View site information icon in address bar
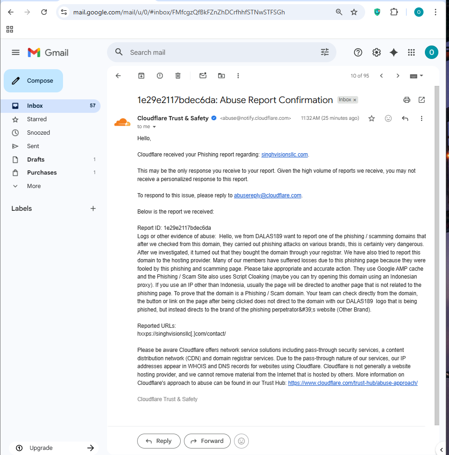 tap(64, 12)
